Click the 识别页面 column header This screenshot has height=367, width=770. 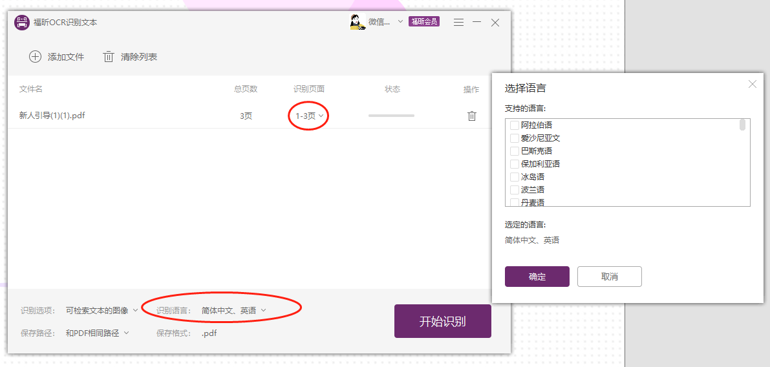coord(309,89)
